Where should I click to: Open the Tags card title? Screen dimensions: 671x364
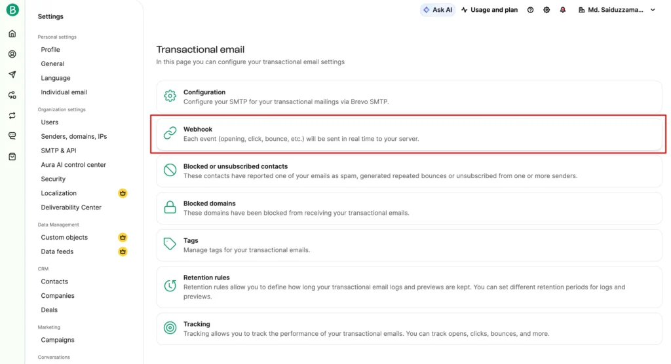[x=191, y=240]
